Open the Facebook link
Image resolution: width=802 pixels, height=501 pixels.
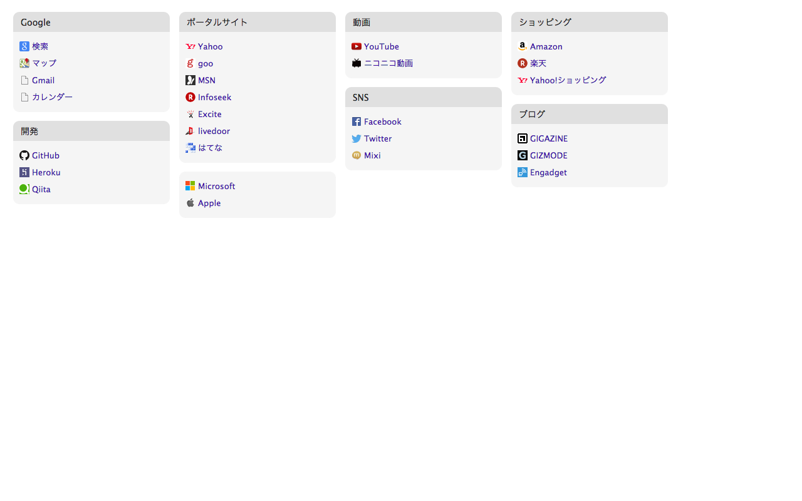click(383, 121)
